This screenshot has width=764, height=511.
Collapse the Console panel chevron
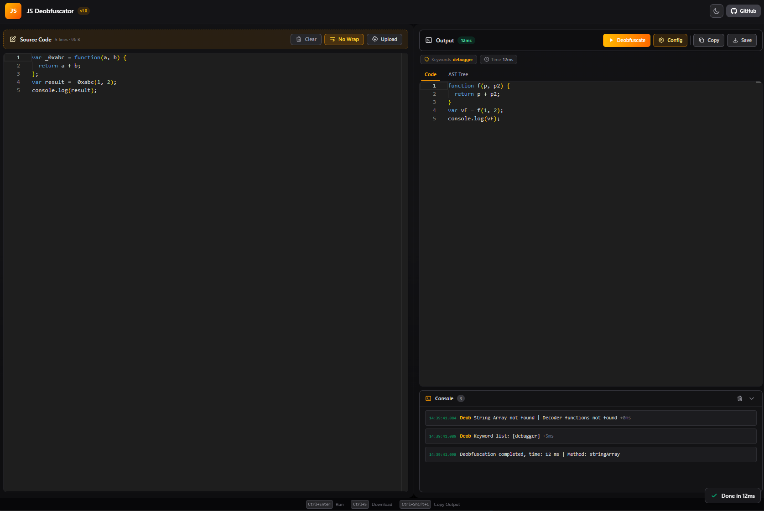click(x=752, y=399)
